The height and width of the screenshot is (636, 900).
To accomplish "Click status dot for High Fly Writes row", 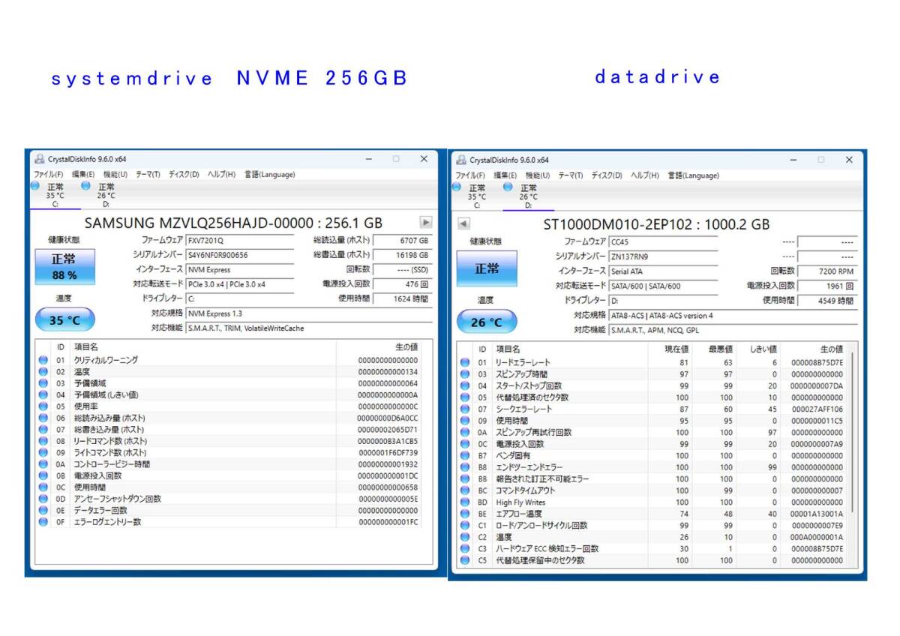I will point(465,502).
